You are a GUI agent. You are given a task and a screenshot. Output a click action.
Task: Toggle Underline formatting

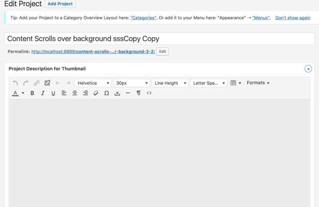(x=53, y=93)
